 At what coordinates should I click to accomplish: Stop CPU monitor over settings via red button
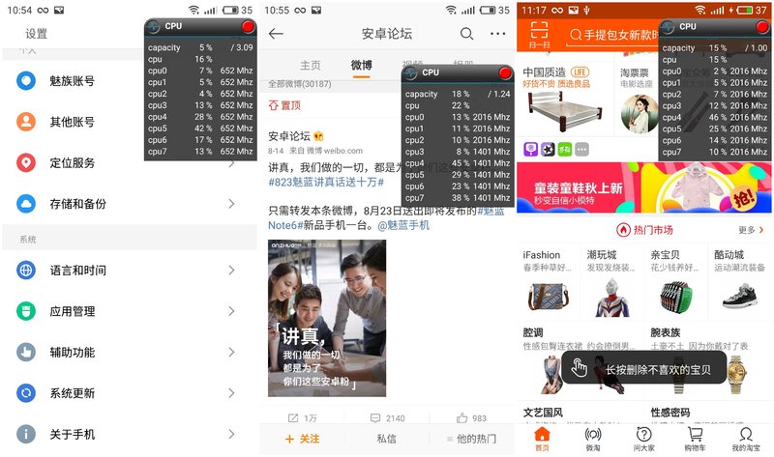pyautogui.click(x=248, y=27)
